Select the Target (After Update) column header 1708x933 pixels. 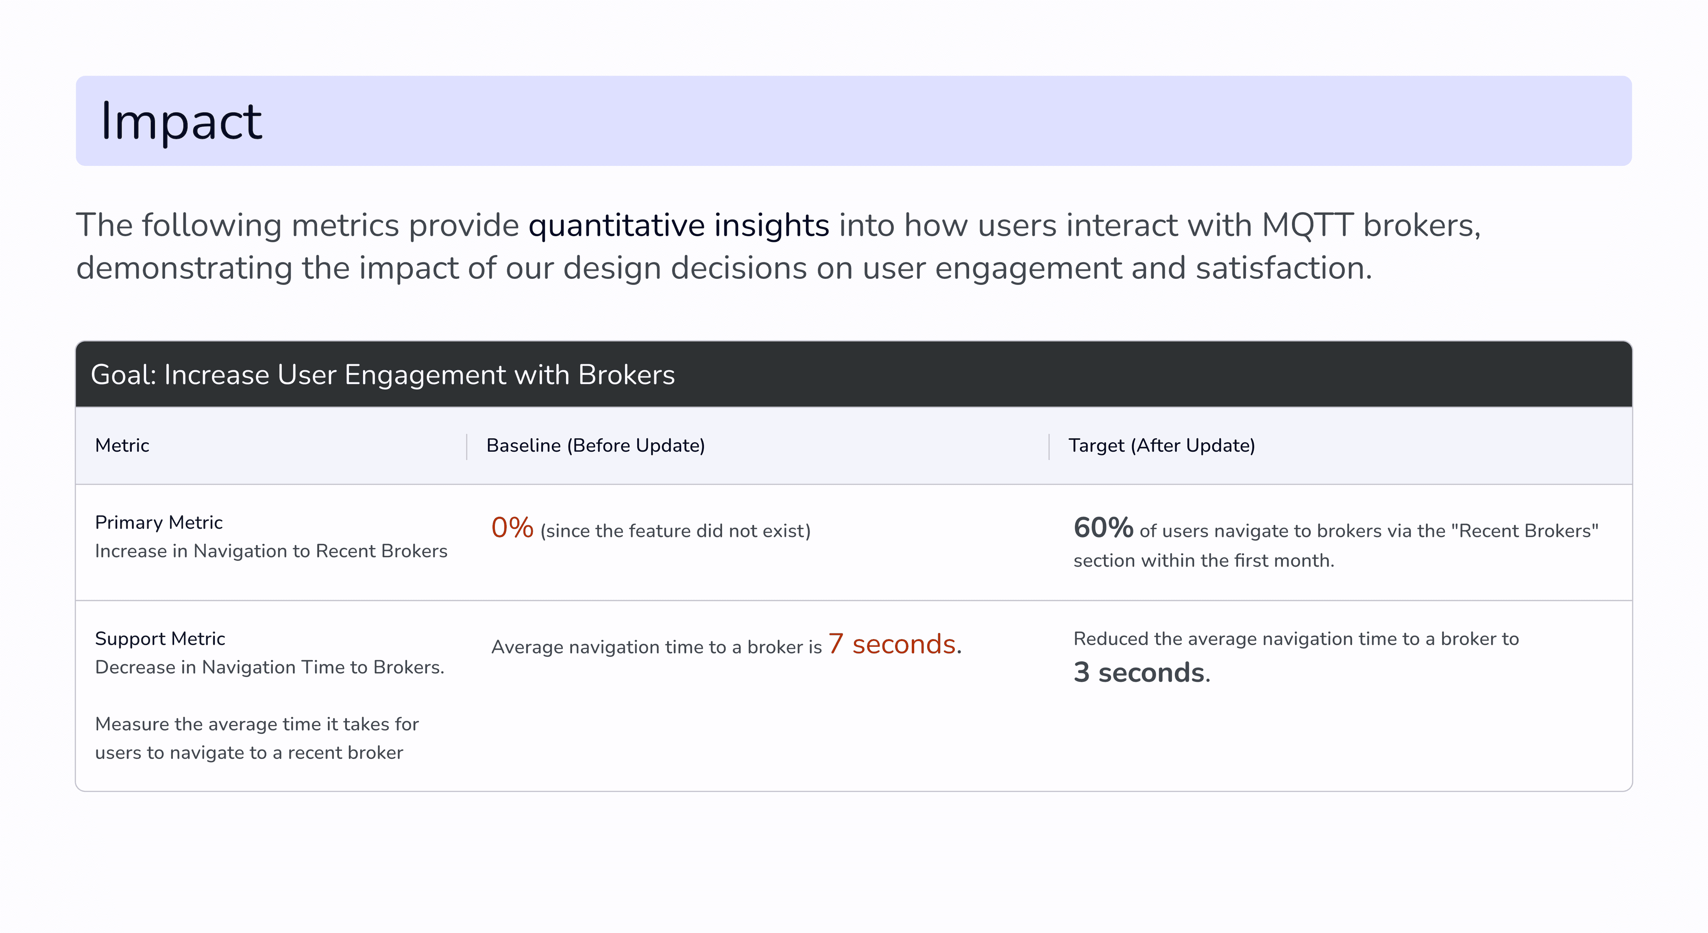coord(1161,445)
